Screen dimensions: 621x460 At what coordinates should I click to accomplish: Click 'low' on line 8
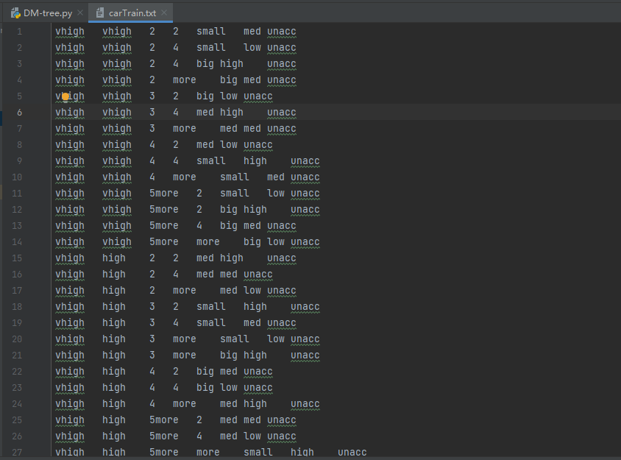229,145
